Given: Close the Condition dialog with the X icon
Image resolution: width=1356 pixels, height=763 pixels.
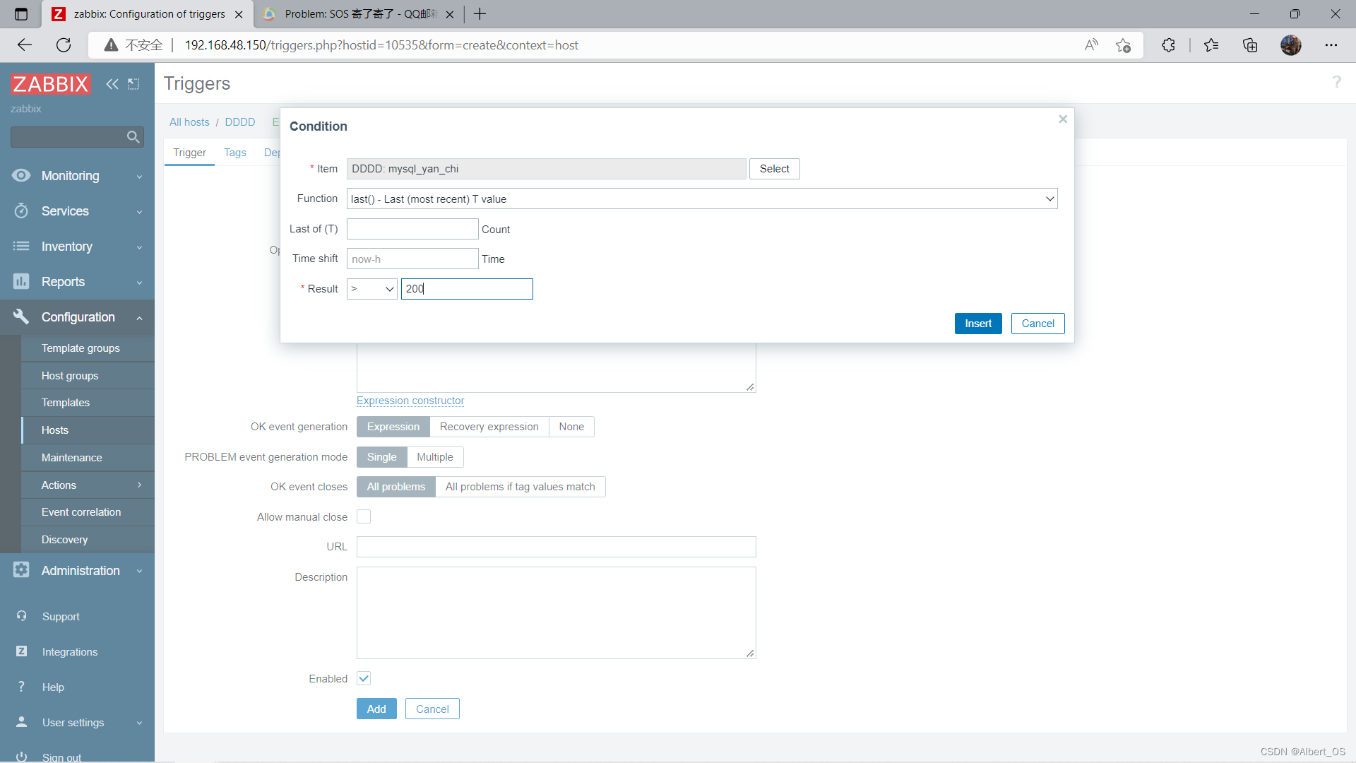Looking at the screenshot, I should pos(1062,119).
